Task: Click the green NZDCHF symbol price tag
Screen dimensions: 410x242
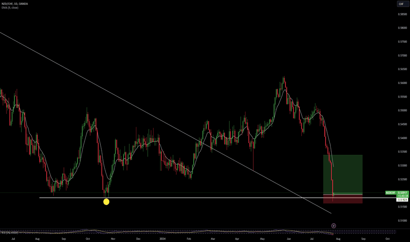Action: [x=391, y=193]
